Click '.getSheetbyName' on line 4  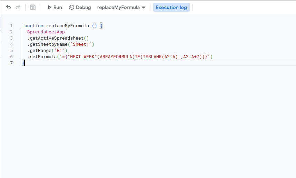47,44
